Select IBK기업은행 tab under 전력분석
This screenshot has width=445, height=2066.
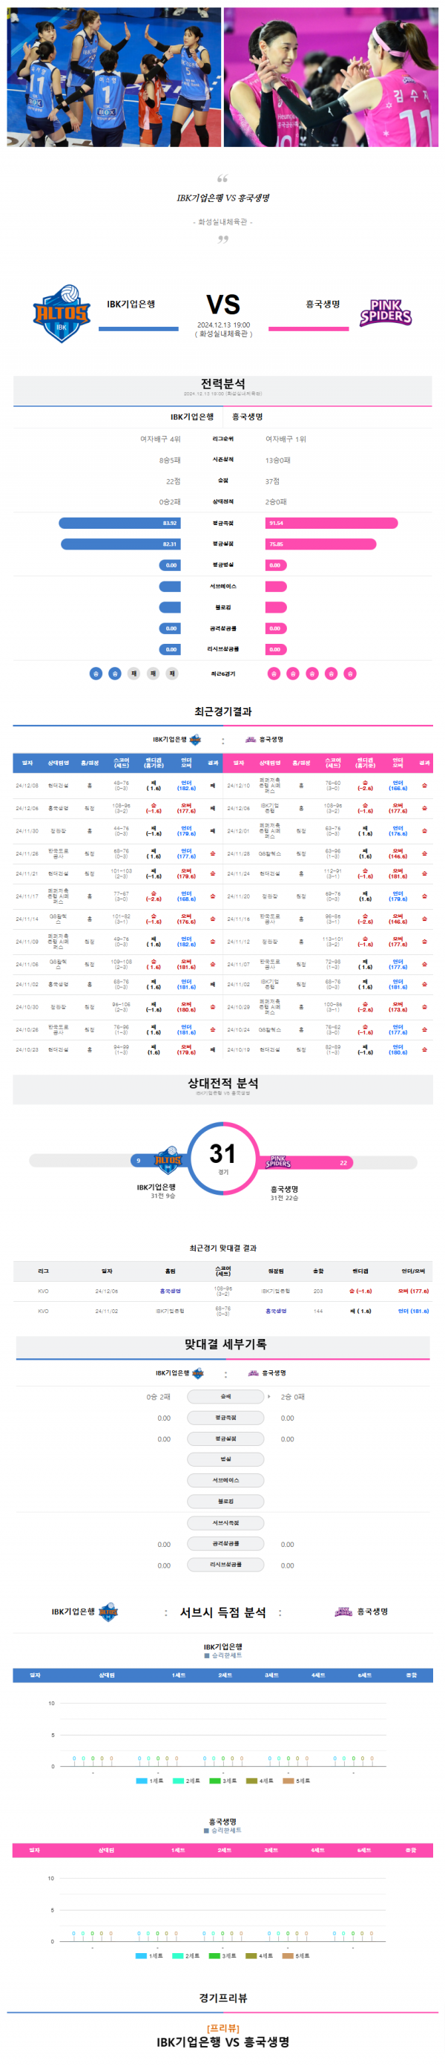pyautogui.click(x=192, y=417)
